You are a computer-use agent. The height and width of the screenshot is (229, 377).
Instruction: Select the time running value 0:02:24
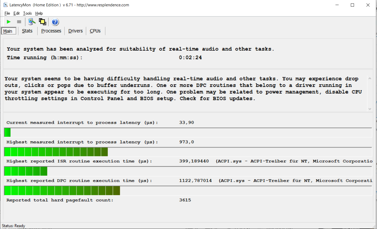click(190, 58)
